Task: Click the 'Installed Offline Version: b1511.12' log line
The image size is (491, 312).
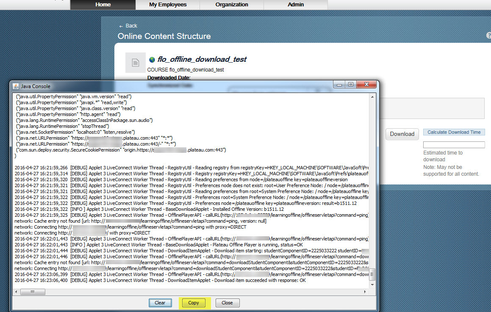Action: 150,210
